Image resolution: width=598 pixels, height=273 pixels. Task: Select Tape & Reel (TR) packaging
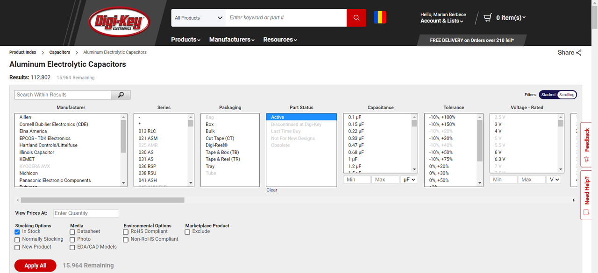230,159
